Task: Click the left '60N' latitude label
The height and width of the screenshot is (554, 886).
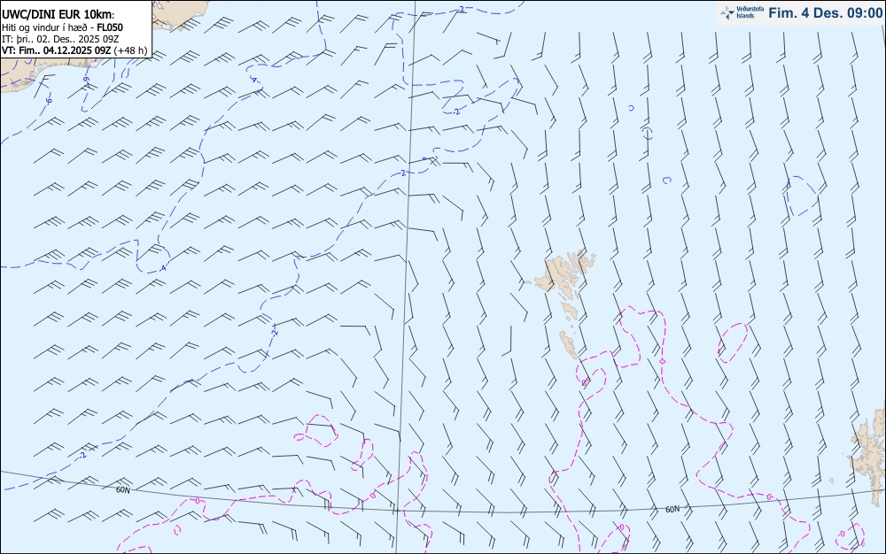Action: tap(122, 490)
